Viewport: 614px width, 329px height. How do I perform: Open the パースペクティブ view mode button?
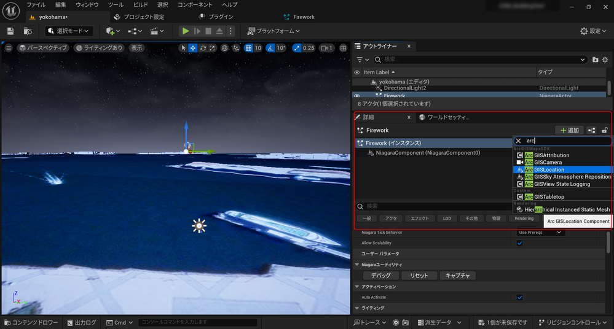coord(44,48)
